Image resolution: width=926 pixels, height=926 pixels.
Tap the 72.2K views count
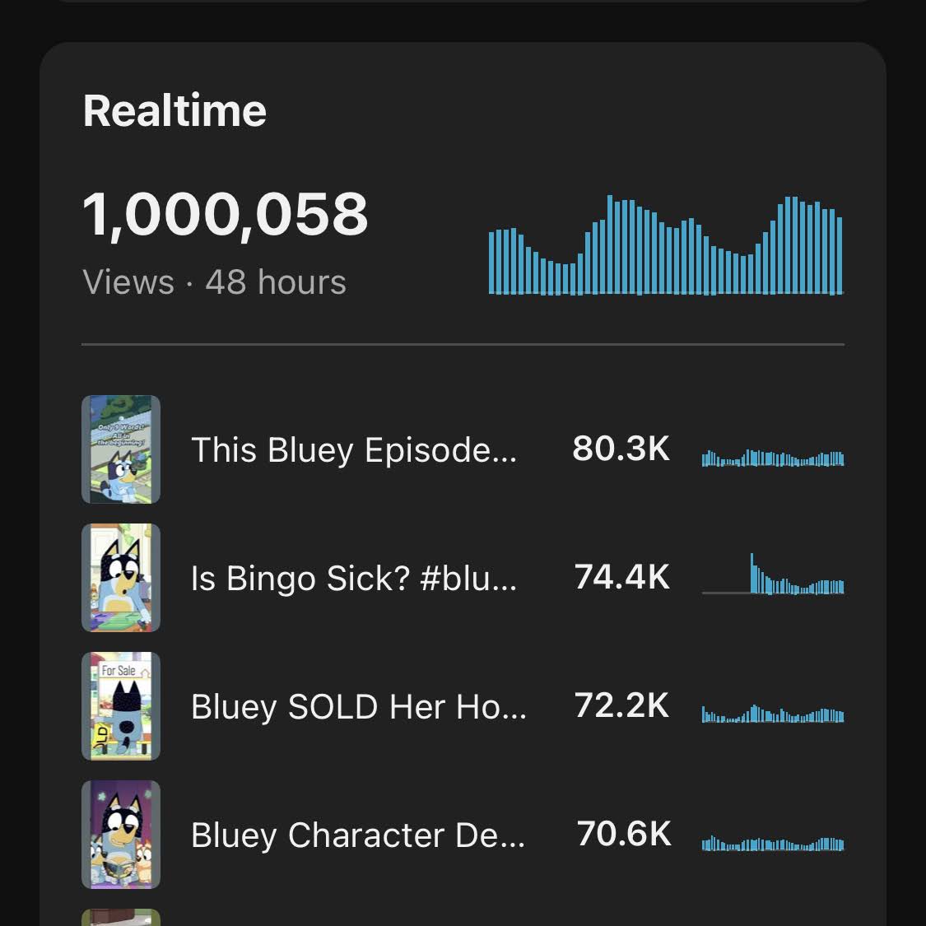click(x=622, y=706)
